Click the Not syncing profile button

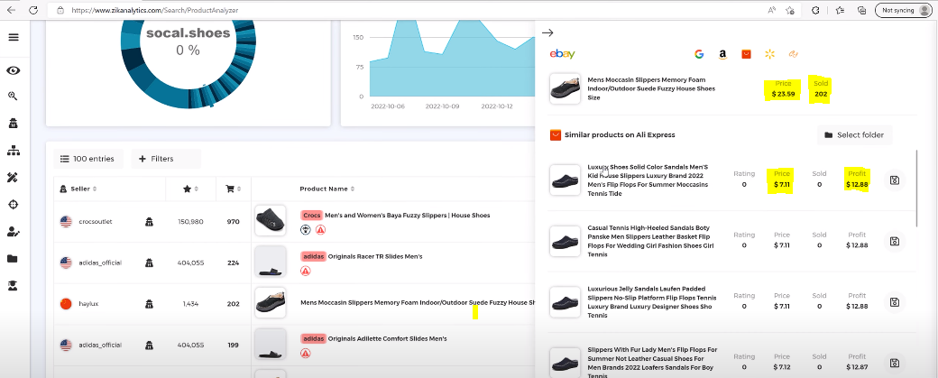point(904,10)
